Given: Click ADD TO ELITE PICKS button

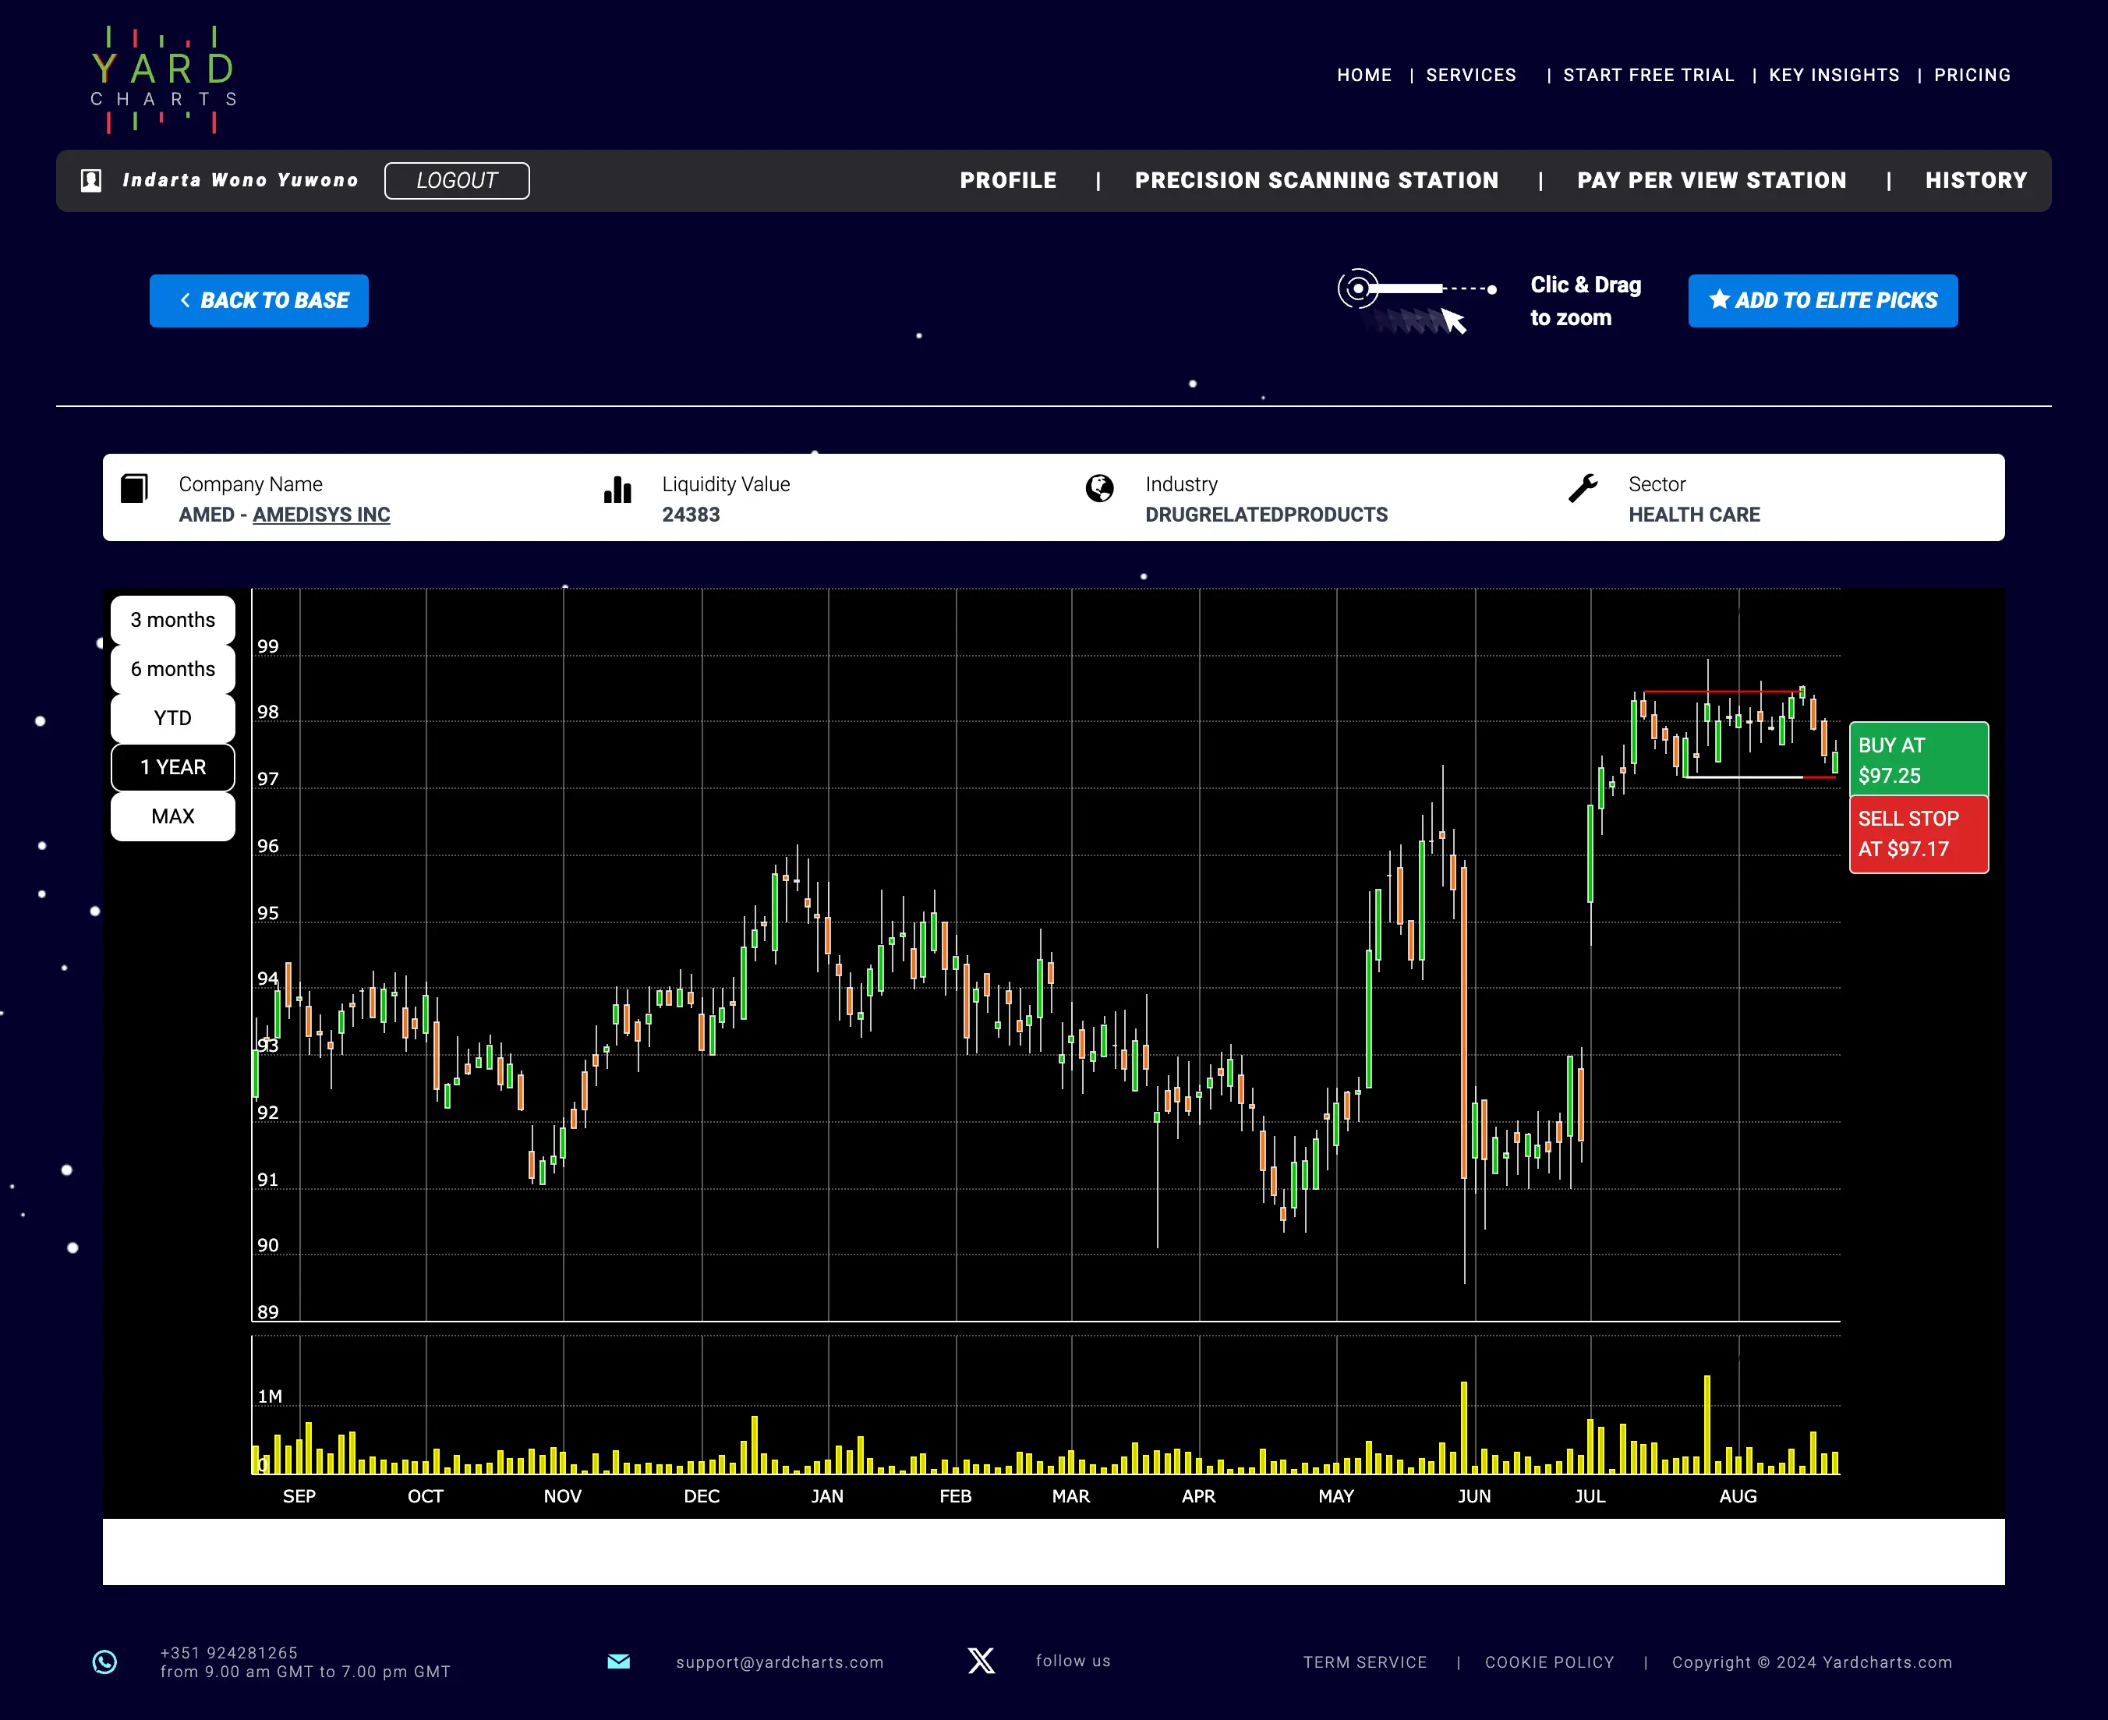Looking at the screenshot, I should click(1823, 301).
